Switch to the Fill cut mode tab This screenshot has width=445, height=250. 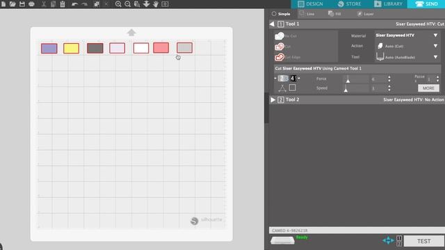(x=334, y=14)
